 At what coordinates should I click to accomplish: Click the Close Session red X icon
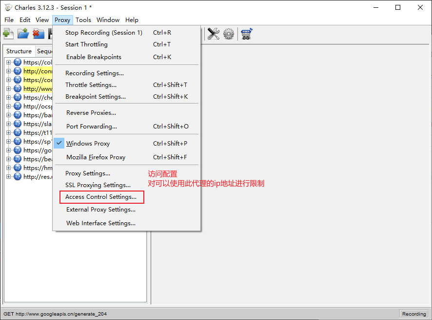[x=39, y=34]
